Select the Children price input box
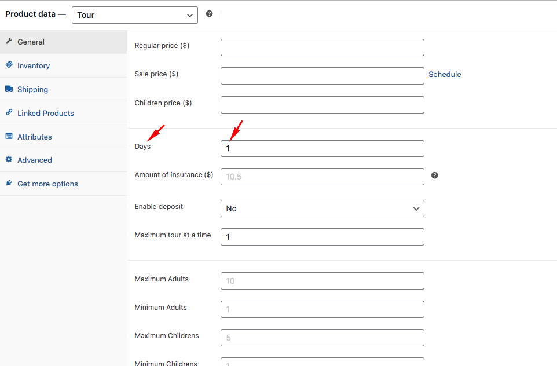 322,105
